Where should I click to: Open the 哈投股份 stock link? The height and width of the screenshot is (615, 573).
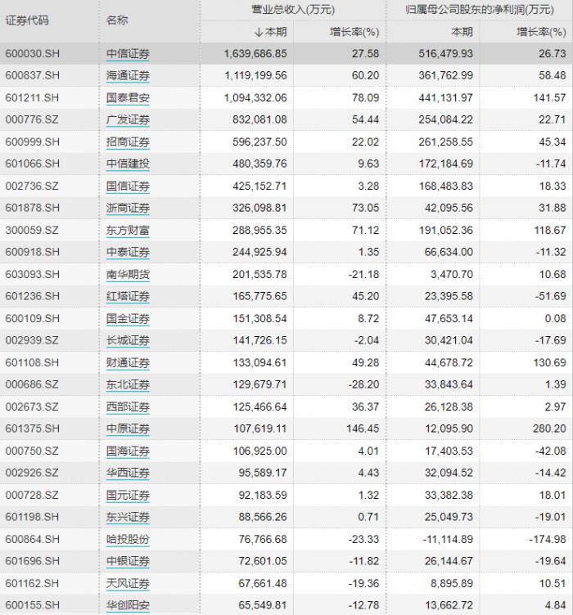click(x=128, y=539)
